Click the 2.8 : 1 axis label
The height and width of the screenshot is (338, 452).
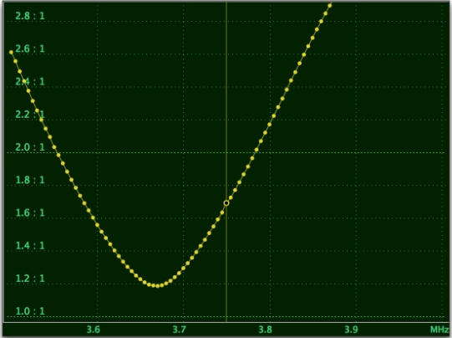[x=30, y=16]
